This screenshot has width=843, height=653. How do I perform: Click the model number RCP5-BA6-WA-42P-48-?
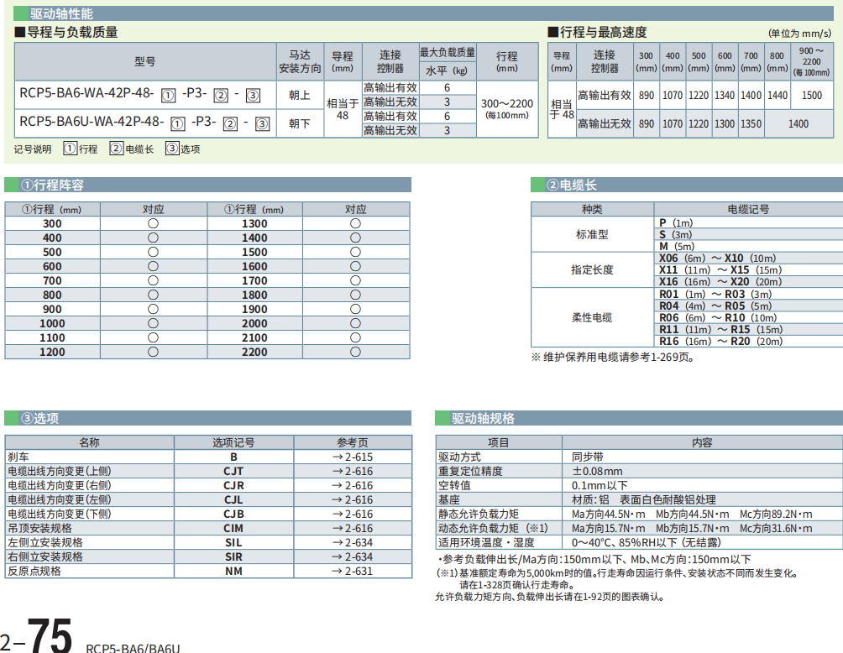coord(86,93)
